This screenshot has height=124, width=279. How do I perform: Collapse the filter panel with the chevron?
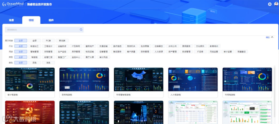point(272,37)
